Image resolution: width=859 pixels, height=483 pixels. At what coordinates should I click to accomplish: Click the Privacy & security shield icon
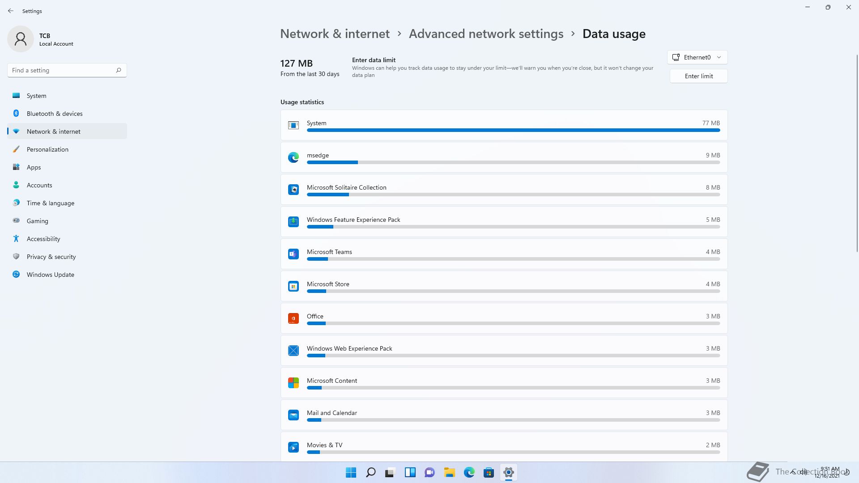(16, 256)
